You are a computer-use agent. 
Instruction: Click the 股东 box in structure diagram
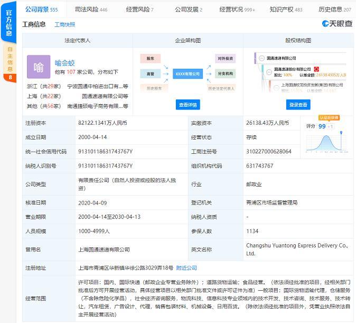coord(151,59)
